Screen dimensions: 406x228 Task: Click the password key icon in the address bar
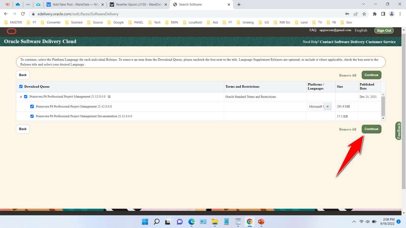coord(347,14)
